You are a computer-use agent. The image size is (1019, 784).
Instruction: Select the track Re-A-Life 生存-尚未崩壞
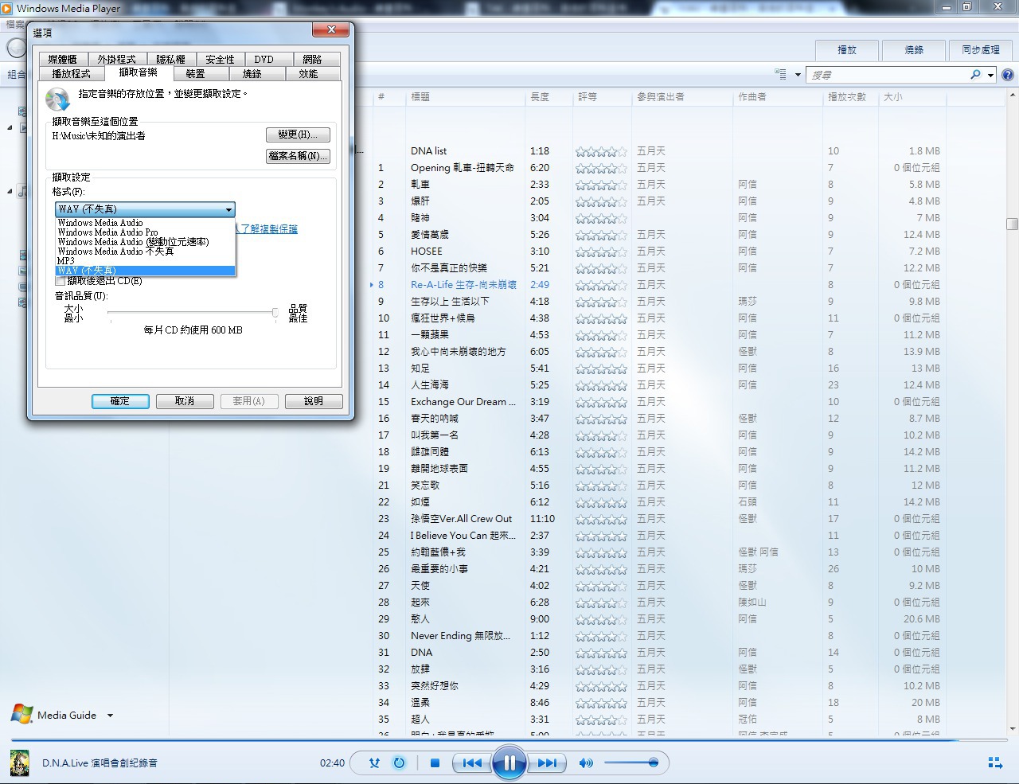pyautogui.click(x=463, y=284)
